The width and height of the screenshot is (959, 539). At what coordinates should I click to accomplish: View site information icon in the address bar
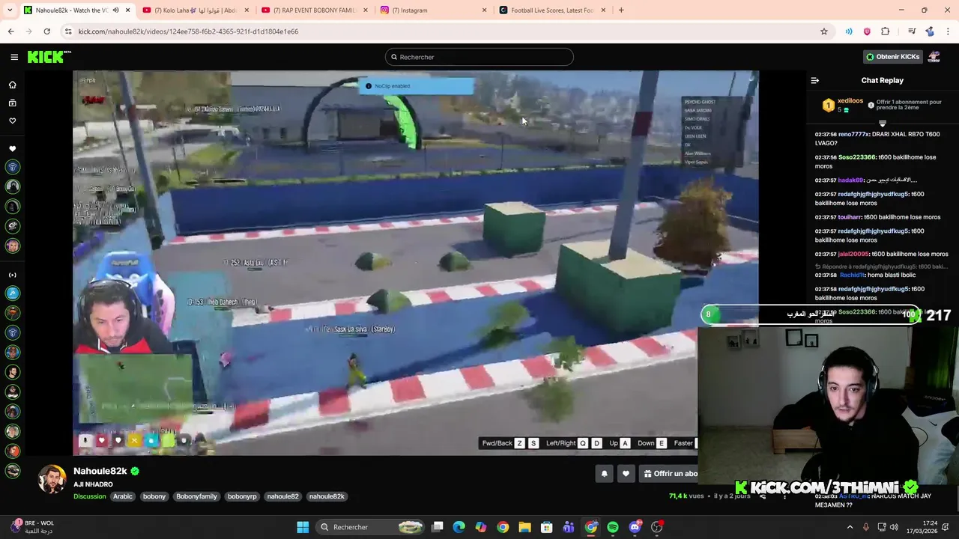(68, 31)
